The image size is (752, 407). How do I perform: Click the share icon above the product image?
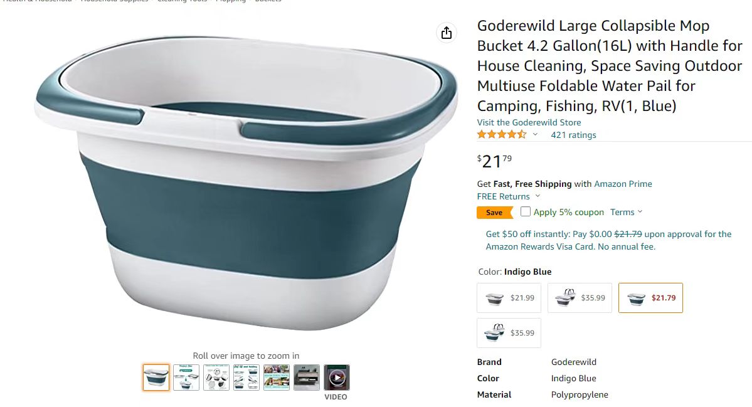coord(447,33)
